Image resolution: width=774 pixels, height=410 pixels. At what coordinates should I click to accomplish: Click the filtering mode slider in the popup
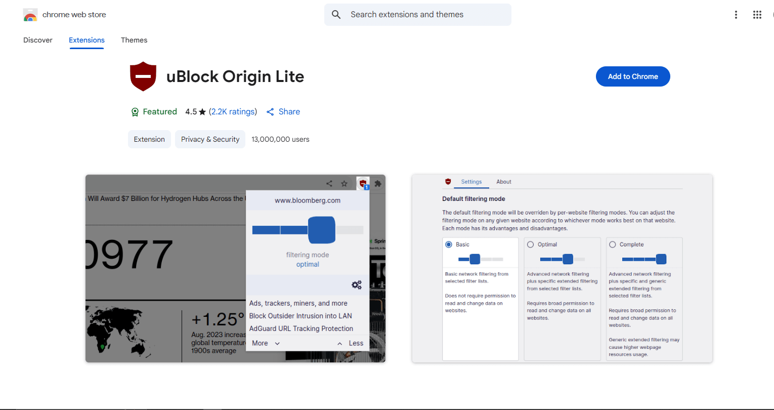coord(322,230)
